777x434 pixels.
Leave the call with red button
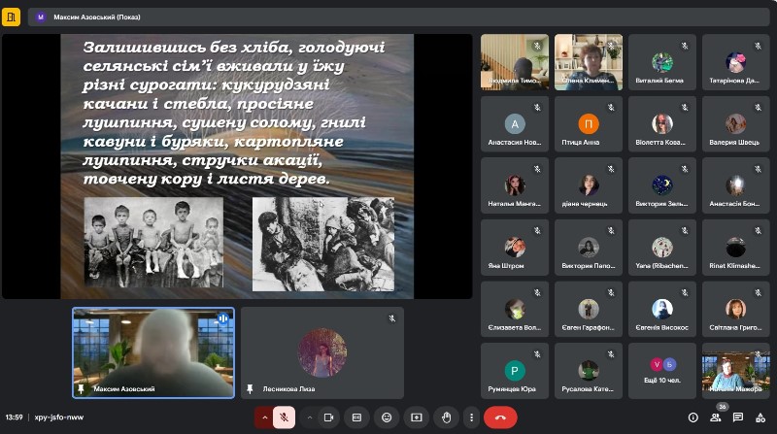[500, 417]
